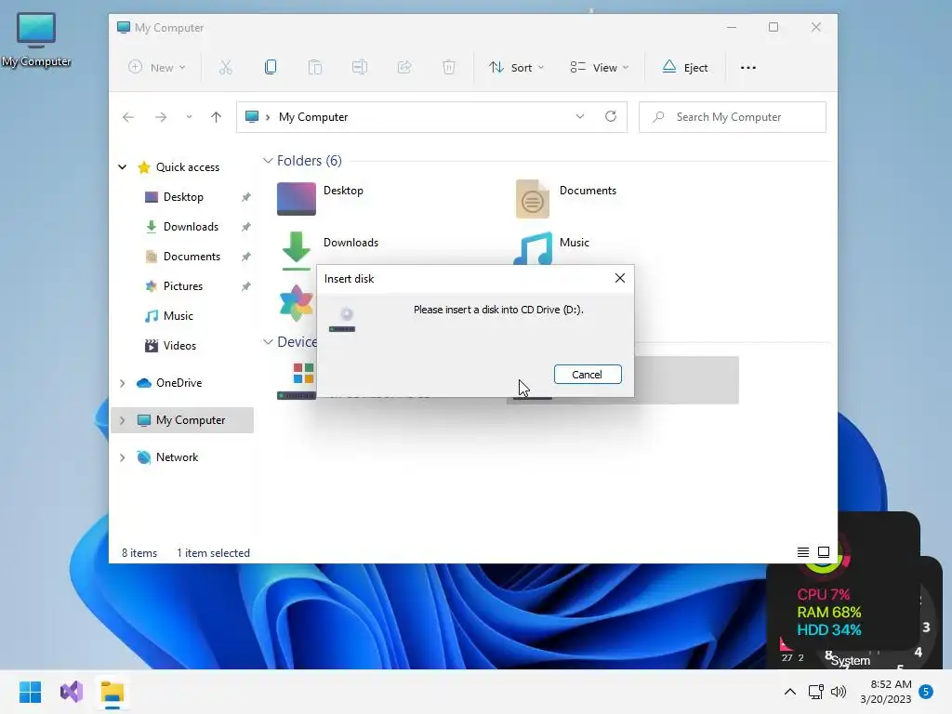Go back with the Back arrow

(128, 117)
